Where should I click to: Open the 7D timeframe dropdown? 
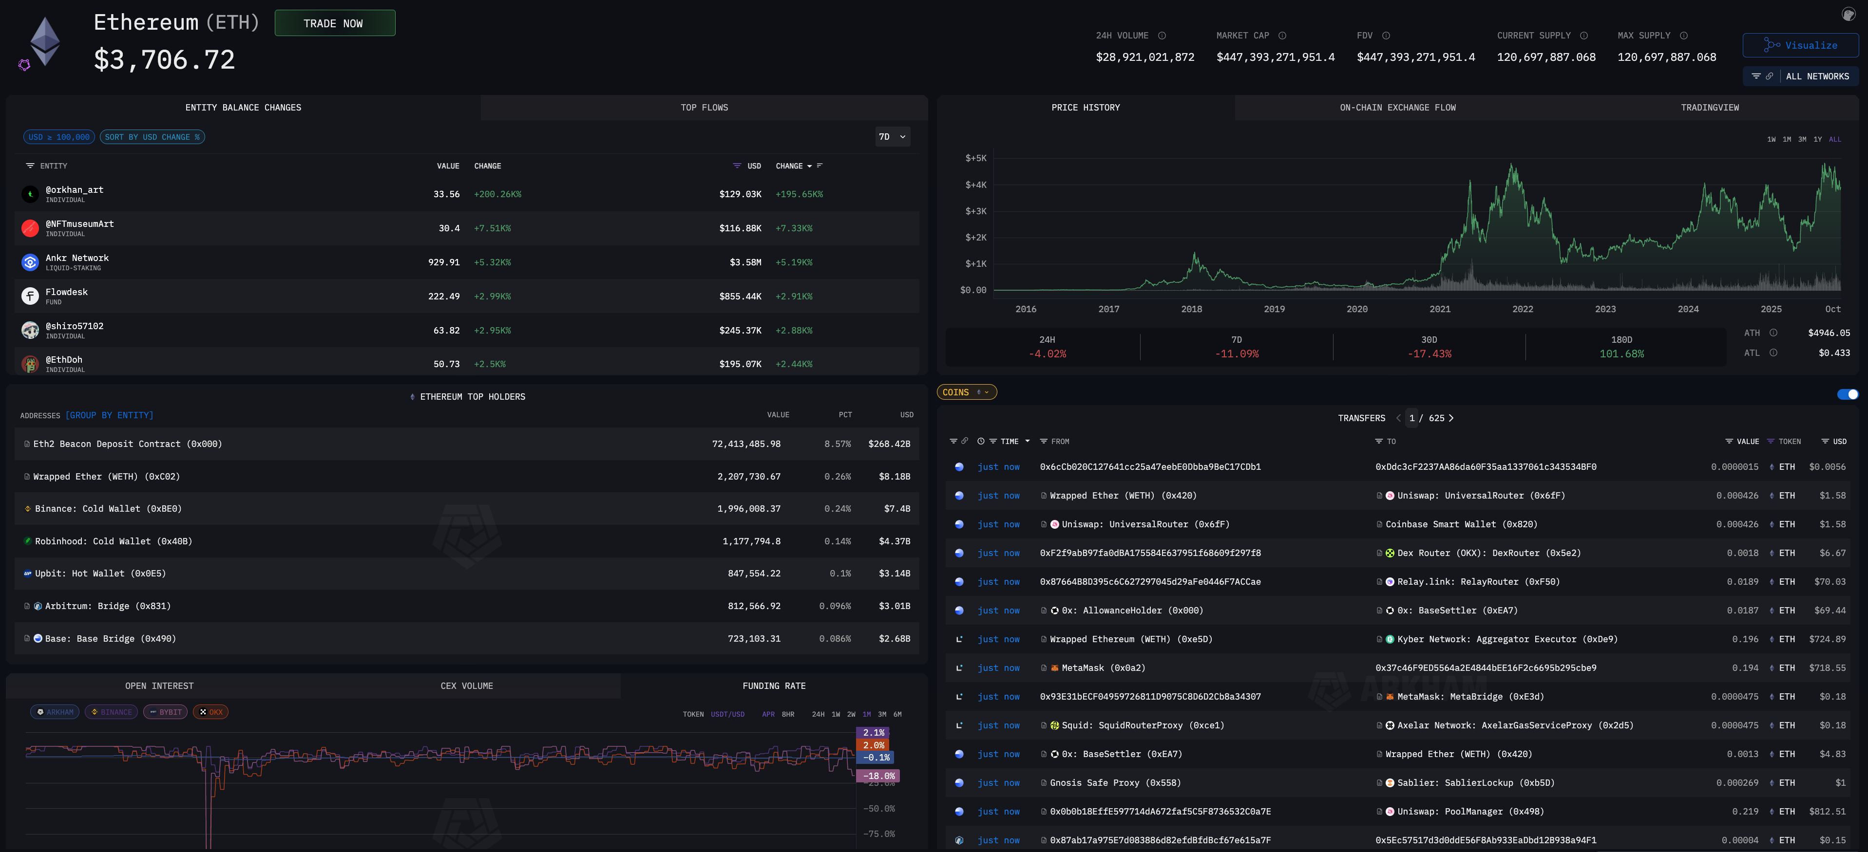(x=892, y=137)
